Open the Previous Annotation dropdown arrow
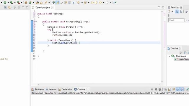This screenshot has width=189, height=106. (89, 3)
